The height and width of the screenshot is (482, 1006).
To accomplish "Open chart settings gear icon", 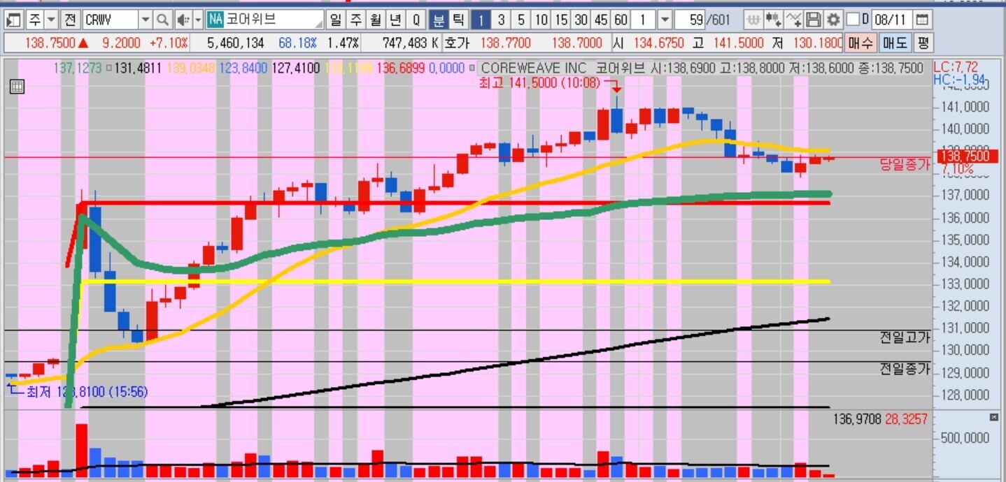I will [833, 20].
